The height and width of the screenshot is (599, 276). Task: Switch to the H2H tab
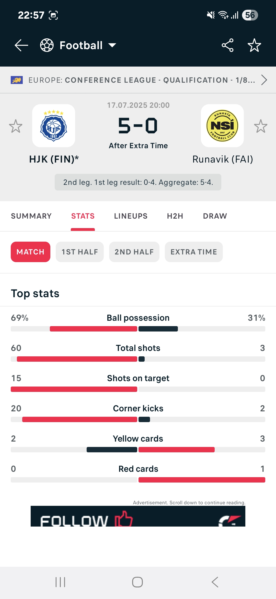175,216
